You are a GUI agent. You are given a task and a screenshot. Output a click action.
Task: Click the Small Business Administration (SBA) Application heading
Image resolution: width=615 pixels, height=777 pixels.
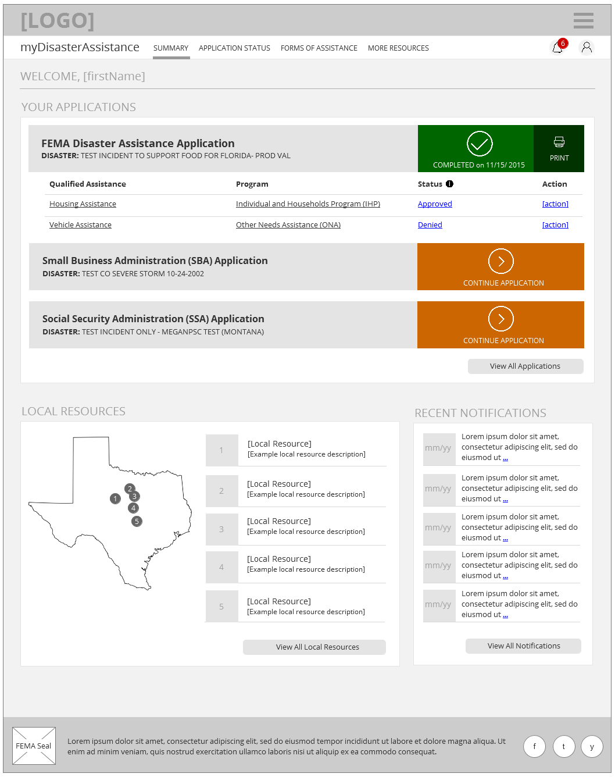[x=155, y=261]
